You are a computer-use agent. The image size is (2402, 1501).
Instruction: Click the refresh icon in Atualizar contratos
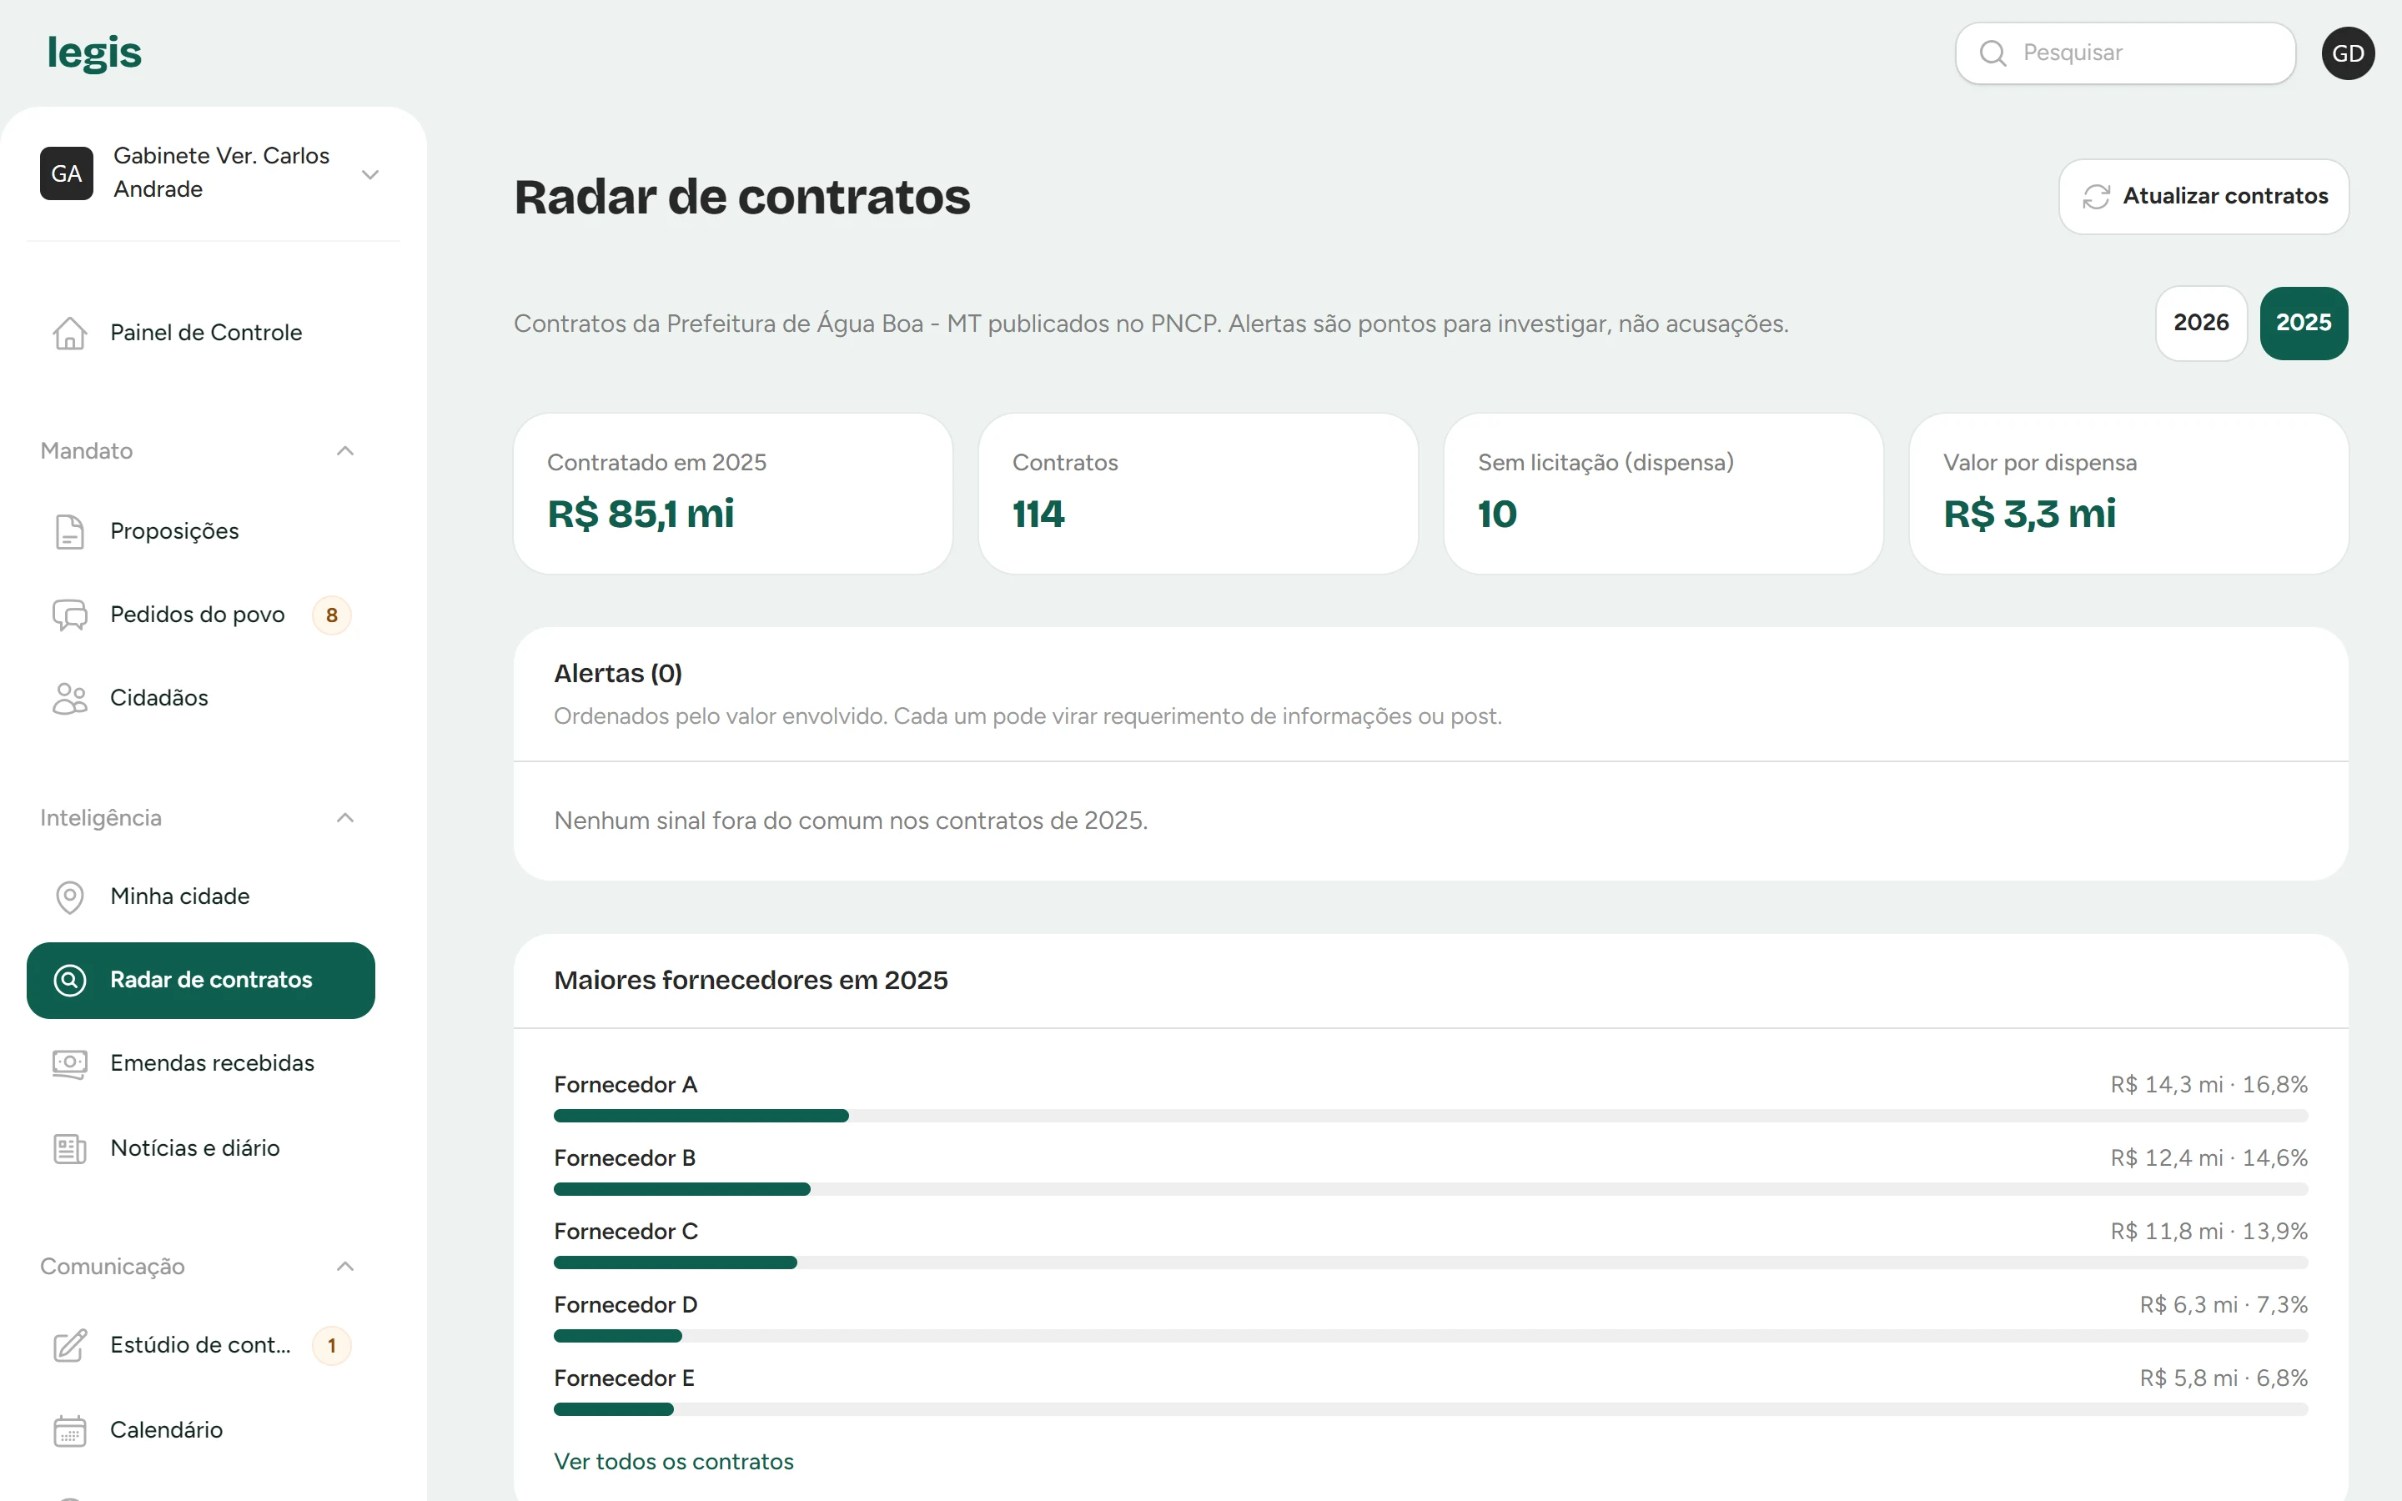(x=2095, y=197)
